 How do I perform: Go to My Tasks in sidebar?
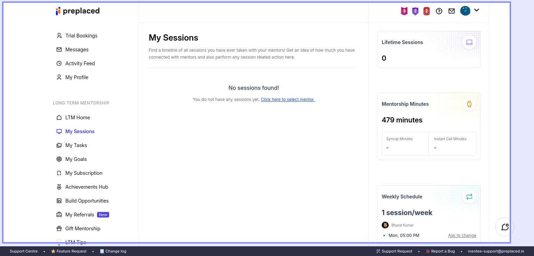click(76, 145)
